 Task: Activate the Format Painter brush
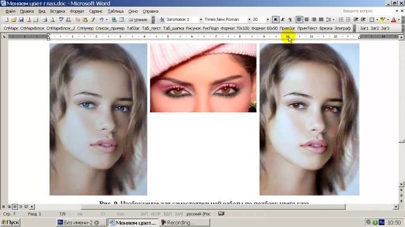[x=92, y=20]
